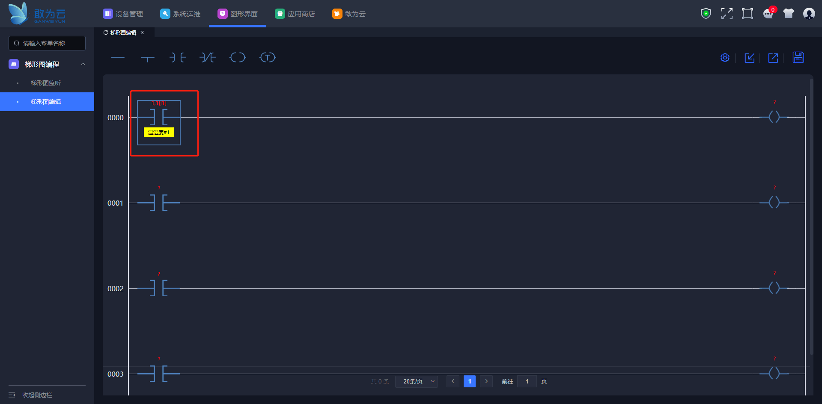Go to the next page
The height and width of the screenshot is (404, 822).
486,381
